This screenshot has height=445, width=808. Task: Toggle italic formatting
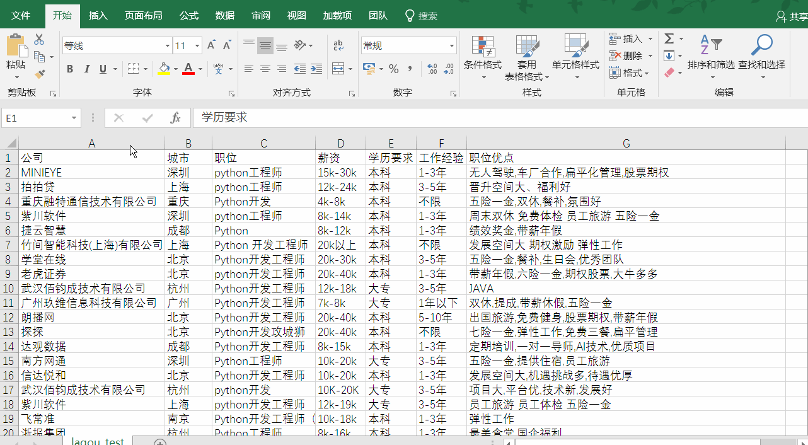(87, 69)
